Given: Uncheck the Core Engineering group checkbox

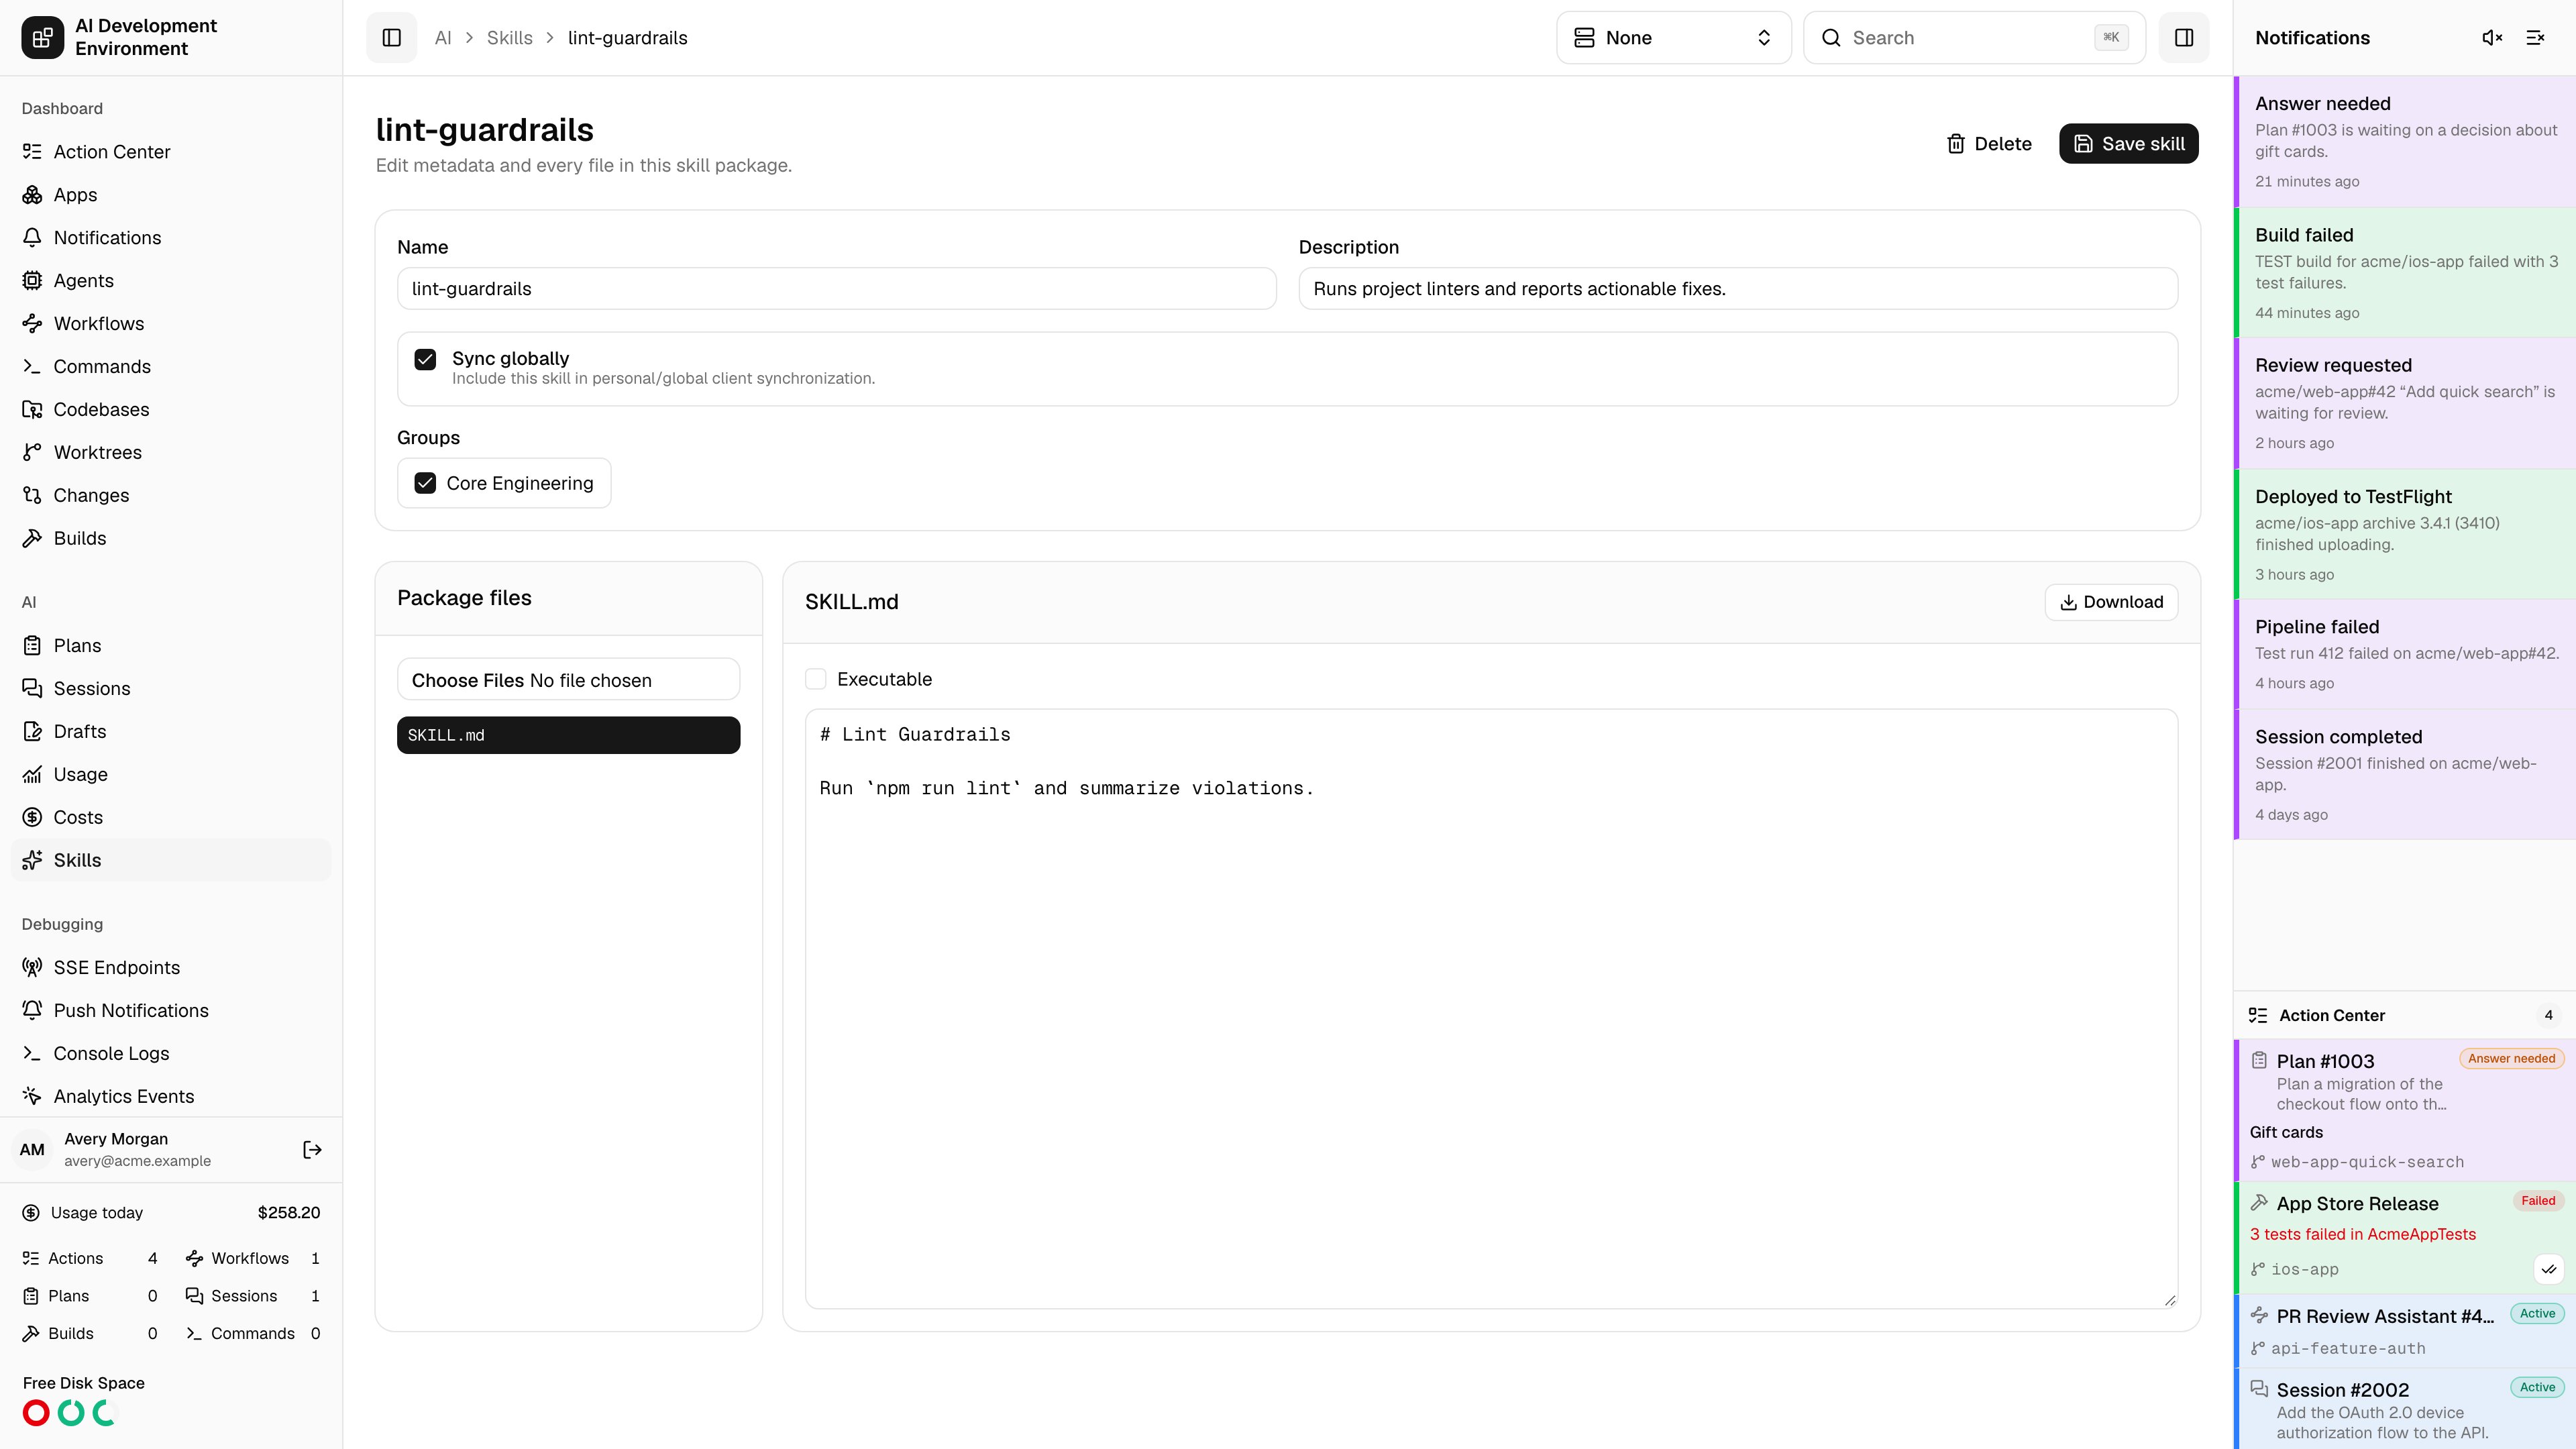Looking at the screenshot, I should click(425, 483).
